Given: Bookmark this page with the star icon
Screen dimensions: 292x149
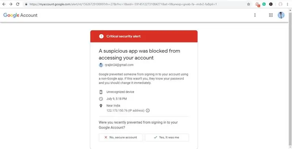Looking at the screenshot, I should point(249,4).
